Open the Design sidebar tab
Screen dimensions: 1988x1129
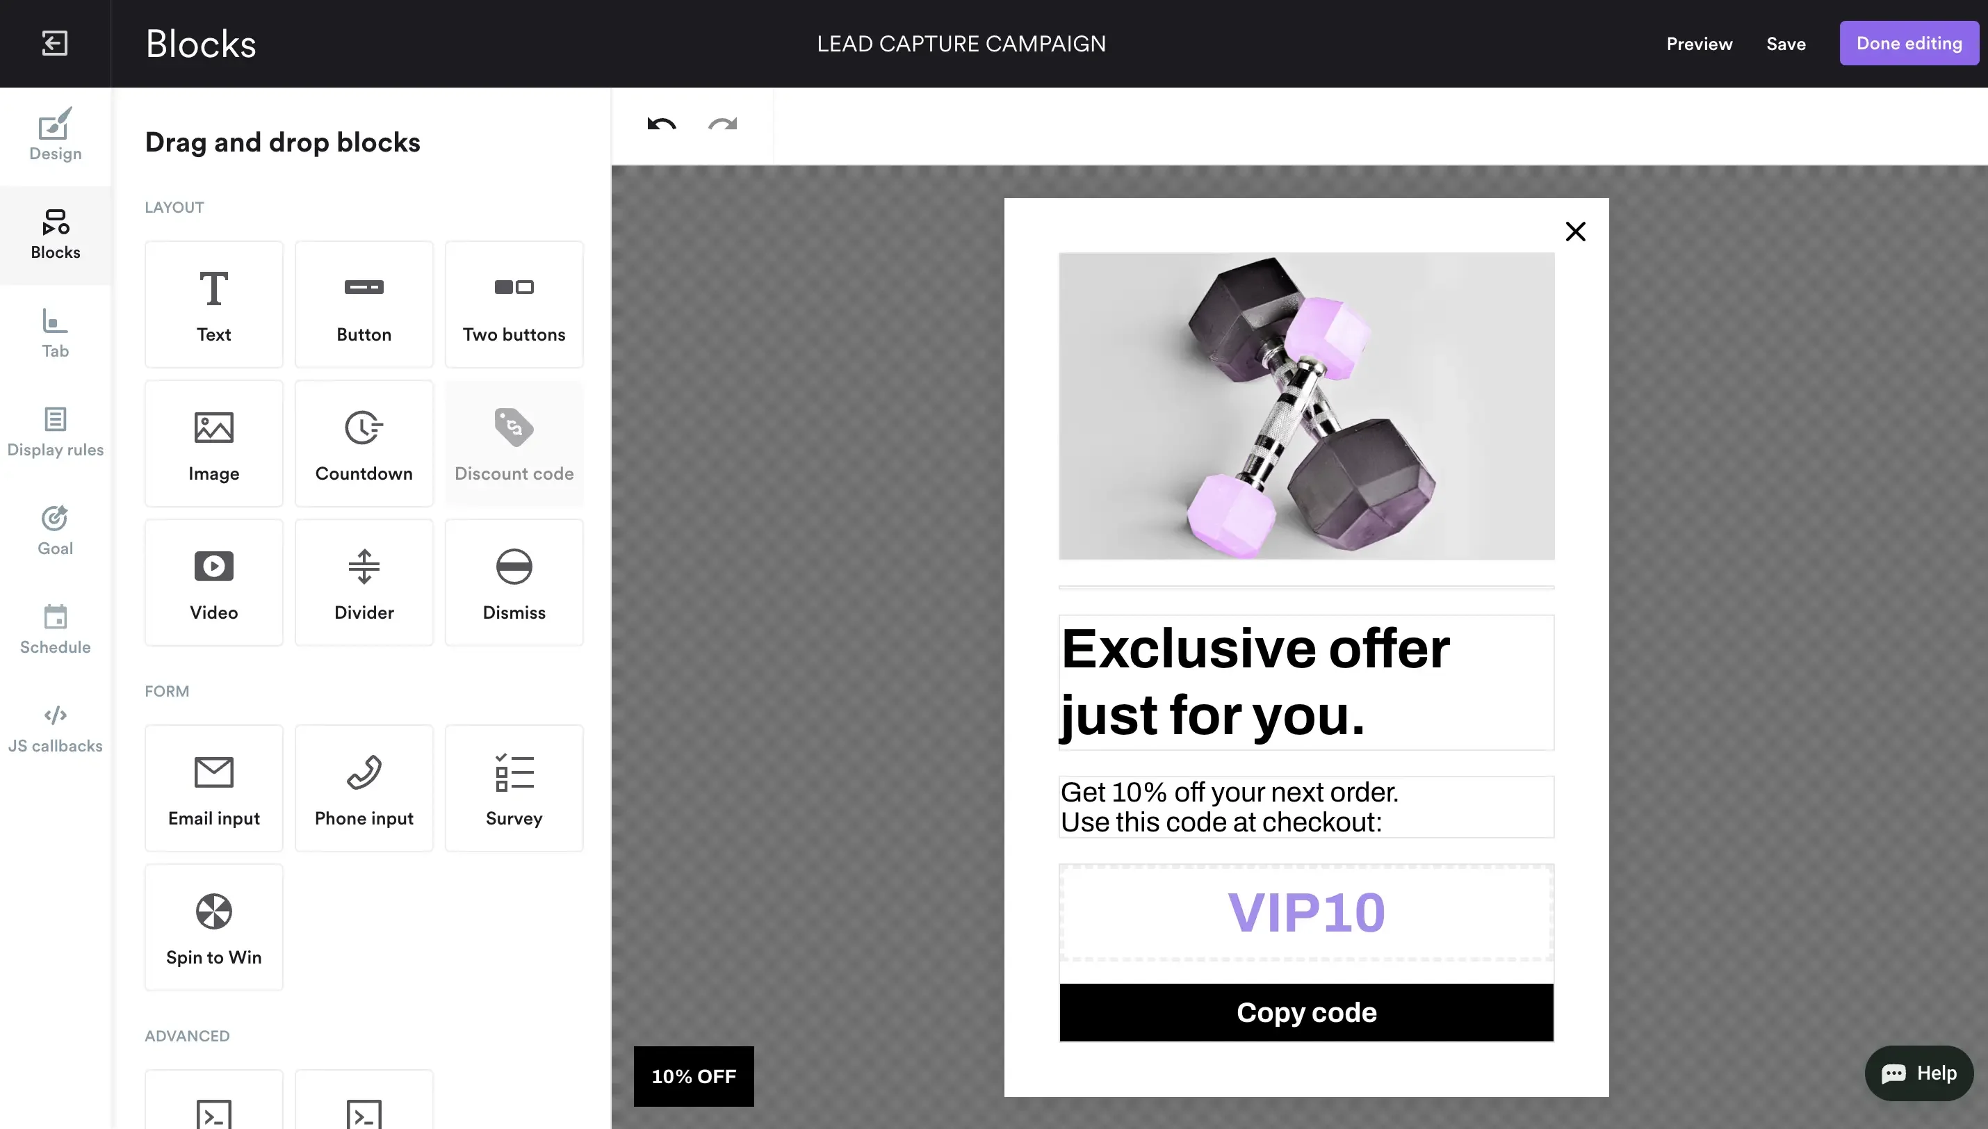[x=55, y=136]
